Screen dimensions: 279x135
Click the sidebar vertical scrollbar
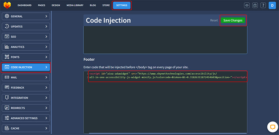51,72
